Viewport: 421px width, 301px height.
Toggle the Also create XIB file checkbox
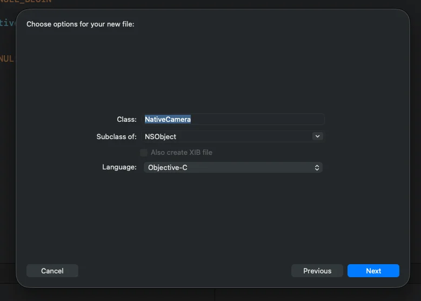144,153
